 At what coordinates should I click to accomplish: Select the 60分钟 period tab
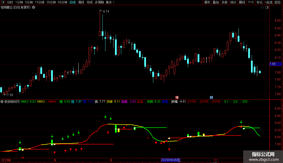pyautogui.click(x=63, y=2)
